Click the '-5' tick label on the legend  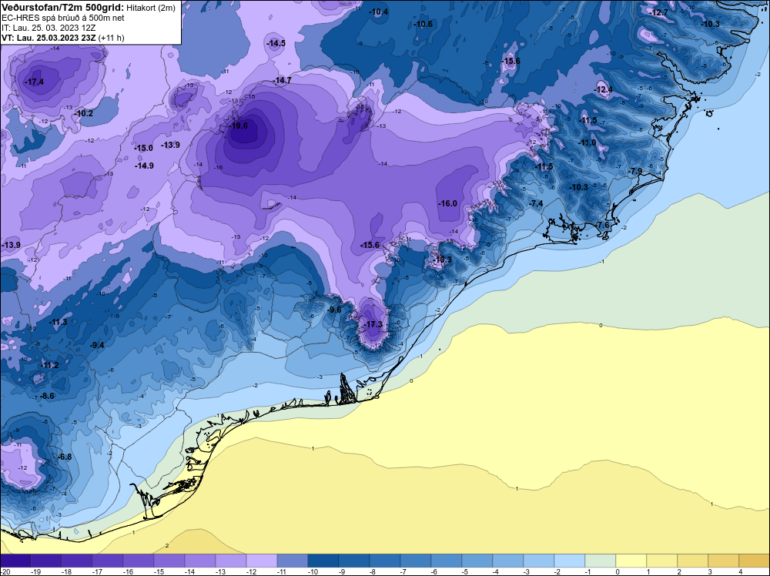coord(466,571)
